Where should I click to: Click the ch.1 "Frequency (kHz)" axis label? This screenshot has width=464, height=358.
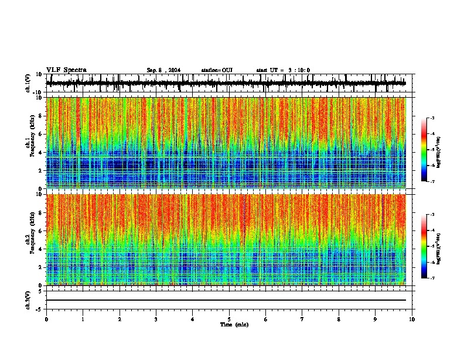32,136
